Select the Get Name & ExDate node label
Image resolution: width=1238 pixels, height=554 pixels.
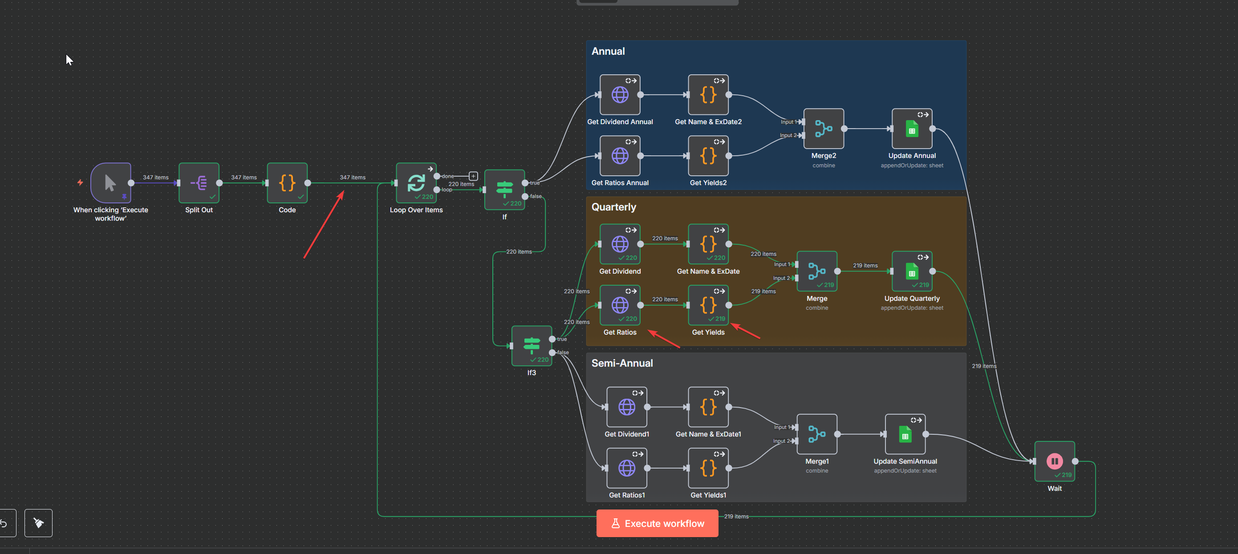coord(708,271)
